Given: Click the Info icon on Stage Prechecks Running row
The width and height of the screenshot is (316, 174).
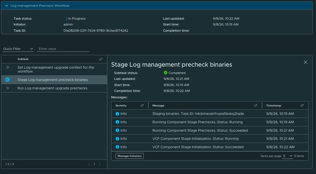Looking at the screenshot, I should [117, 122].
